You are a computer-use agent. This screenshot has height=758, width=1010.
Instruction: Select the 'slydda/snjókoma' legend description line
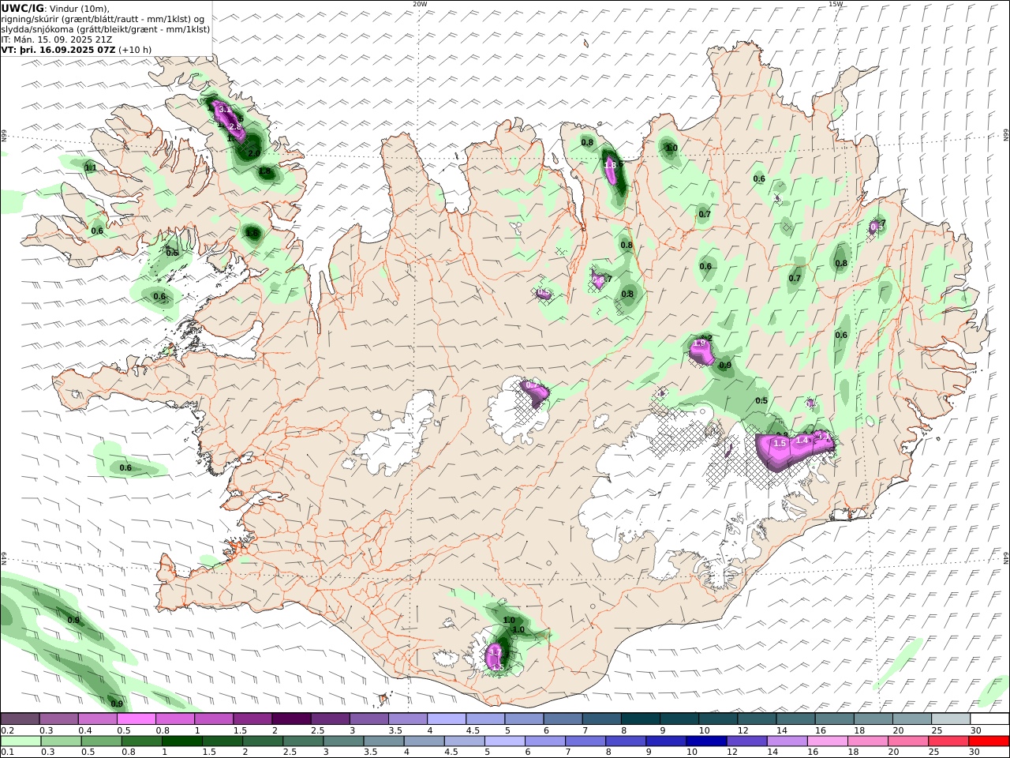[x=106, y=29]
